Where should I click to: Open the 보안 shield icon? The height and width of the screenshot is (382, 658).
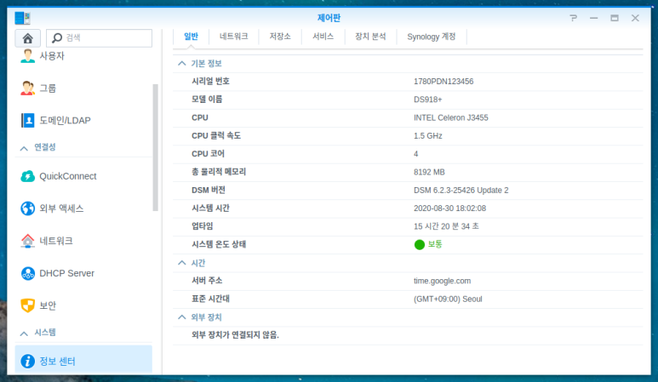[x=28, y=305]
